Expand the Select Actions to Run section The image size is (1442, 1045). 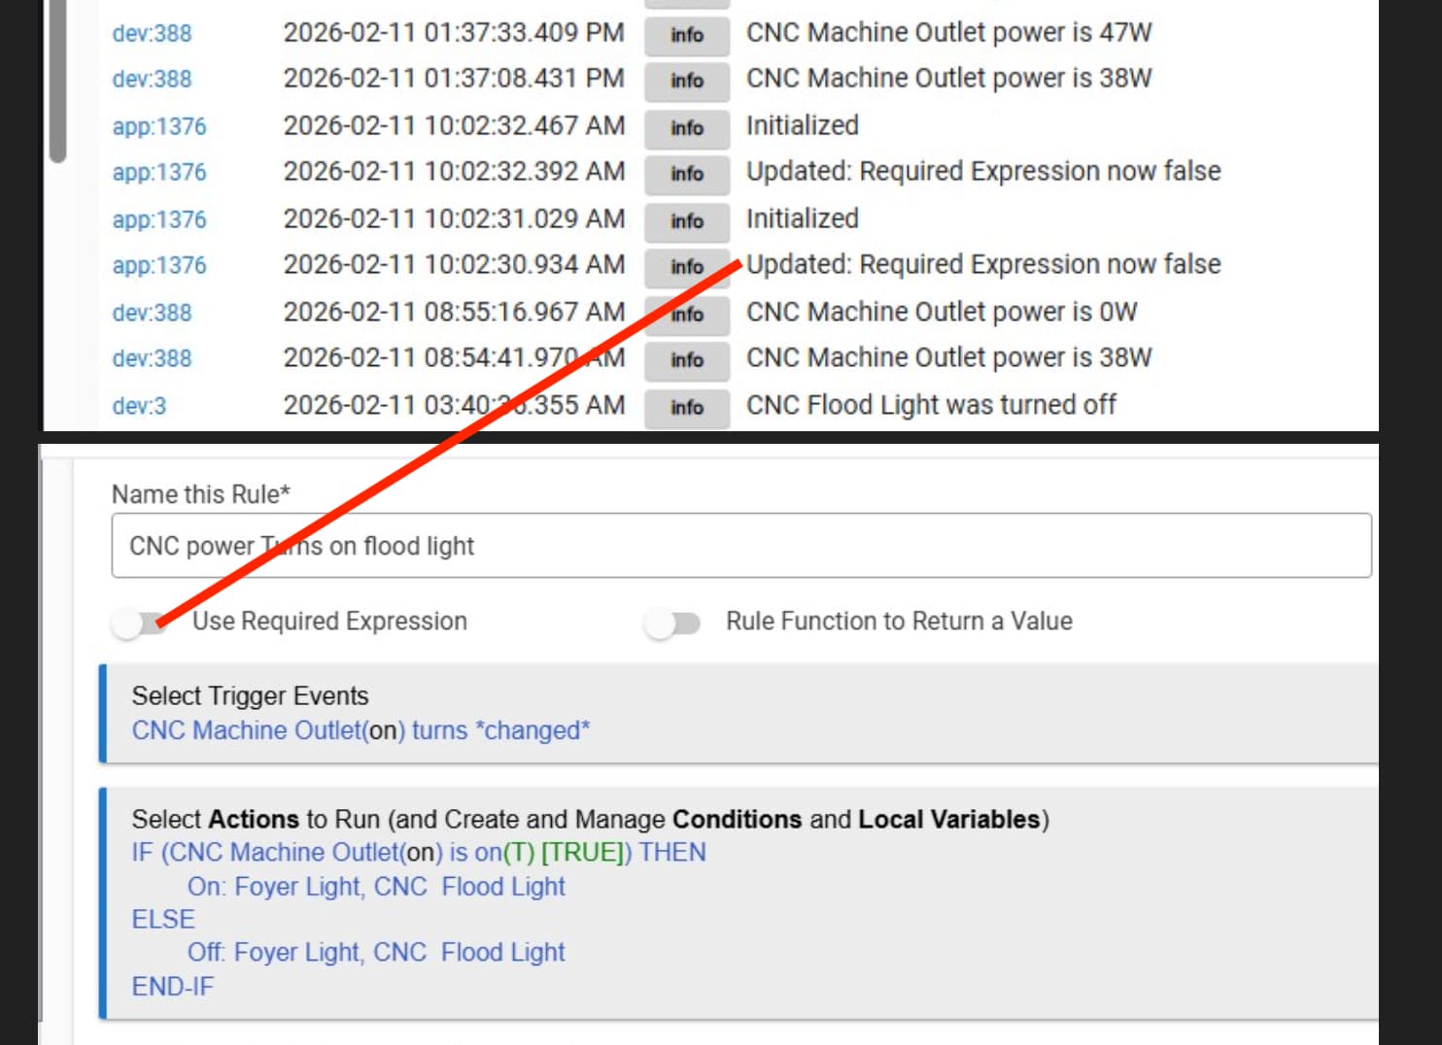pyautogui.click(x=590, y=820)
